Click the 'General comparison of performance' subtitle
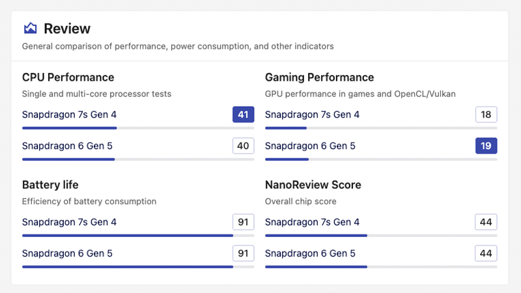521x293 pixels. (178, 46)
